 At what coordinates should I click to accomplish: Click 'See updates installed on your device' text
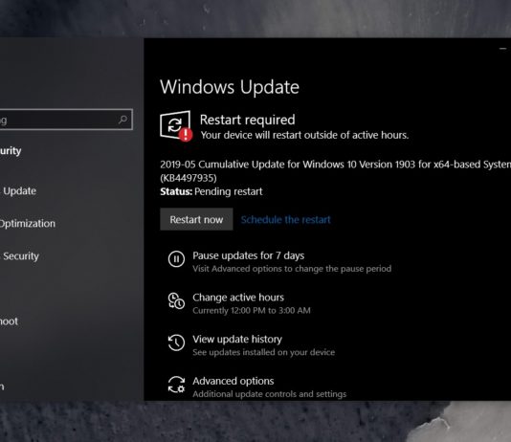[x=264, y=352]
